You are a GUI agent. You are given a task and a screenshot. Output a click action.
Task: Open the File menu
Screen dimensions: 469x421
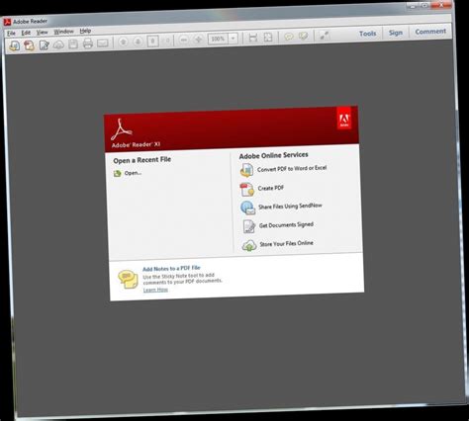(11, 34)
